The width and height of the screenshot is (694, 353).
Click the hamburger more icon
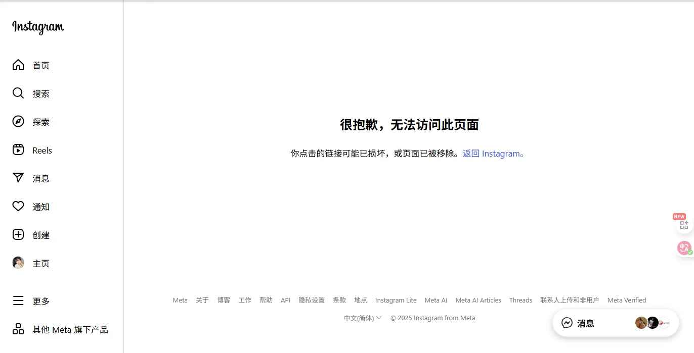18,301
